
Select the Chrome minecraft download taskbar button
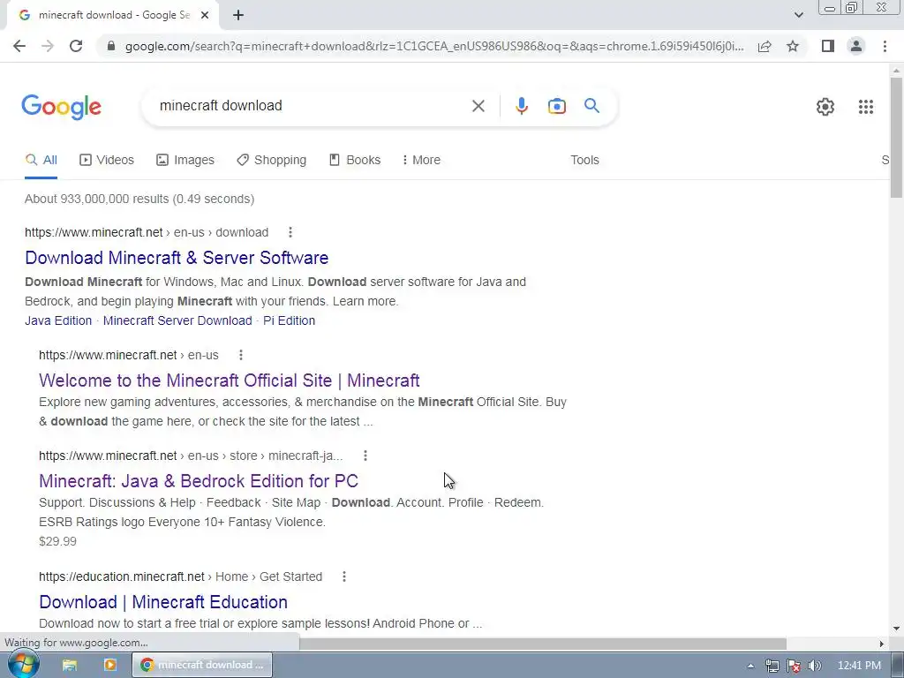pos(202,666)
